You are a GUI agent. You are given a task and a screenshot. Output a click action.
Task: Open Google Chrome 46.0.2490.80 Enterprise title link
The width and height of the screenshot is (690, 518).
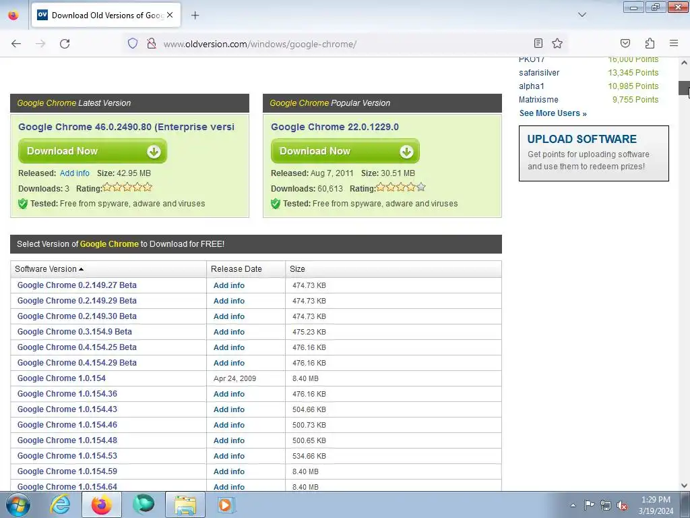tap(126, 127)
